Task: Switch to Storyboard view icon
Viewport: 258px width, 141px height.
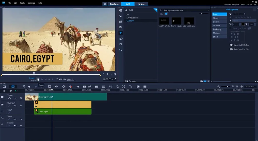Action: tap(4, 87)
